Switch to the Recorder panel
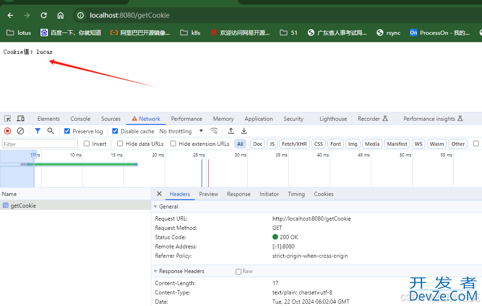This screenshot has height=306, width=482. pos(373,119)
